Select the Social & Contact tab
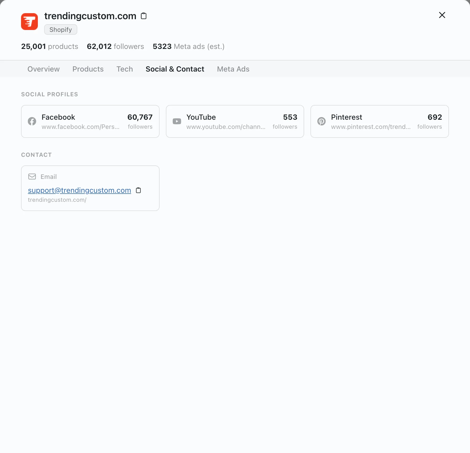Image resolution: width=470 pixels, height=453 pixels. click(x=175, y=69)
